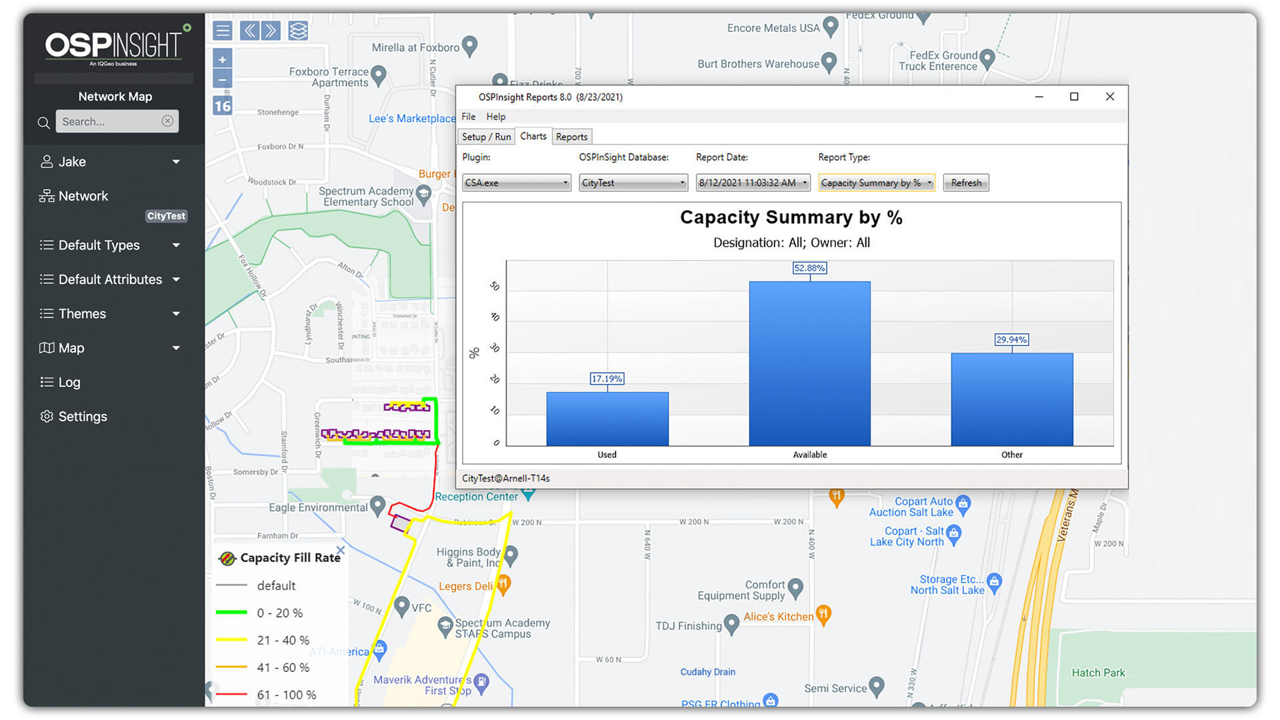
Task: Click the gray default legend swatch
Action: pyautogui.click(x=231, y=585)
